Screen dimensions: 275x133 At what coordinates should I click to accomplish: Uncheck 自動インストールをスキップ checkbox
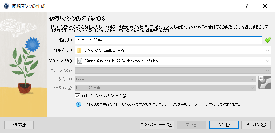click(77, 96)
